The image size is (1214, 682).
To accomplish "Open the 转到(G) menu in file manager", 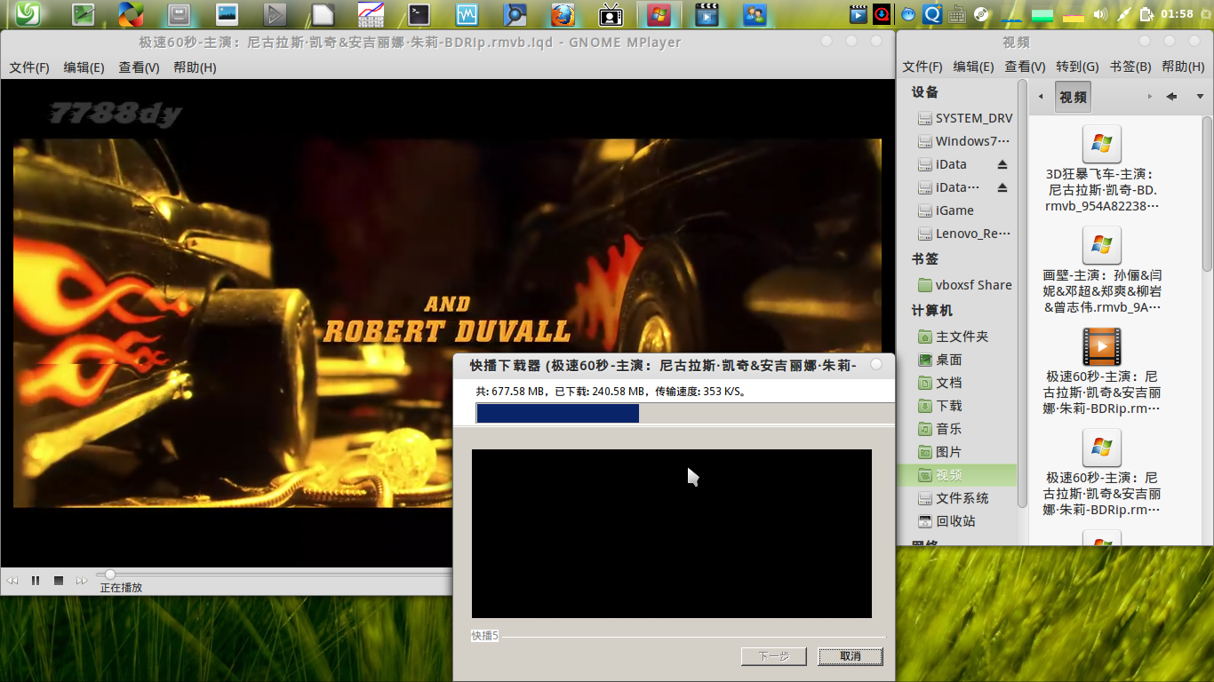I will click(1077, 67).
